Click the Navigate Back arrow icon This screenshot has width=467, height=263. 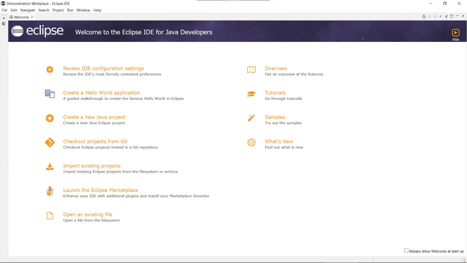[430, 17]
